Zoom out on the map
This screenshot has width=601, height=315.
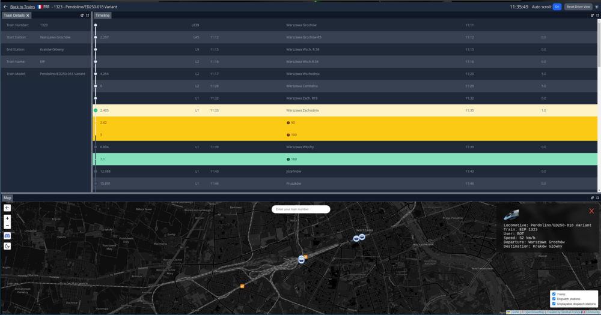pyautogui.click(x=7, y=226)
